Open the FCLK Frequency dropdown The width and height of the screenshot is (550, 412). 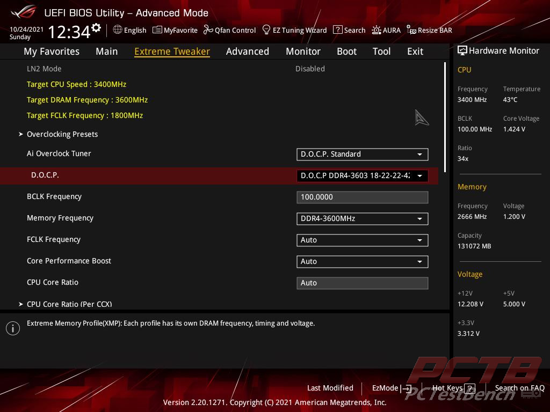pos(363,240)
